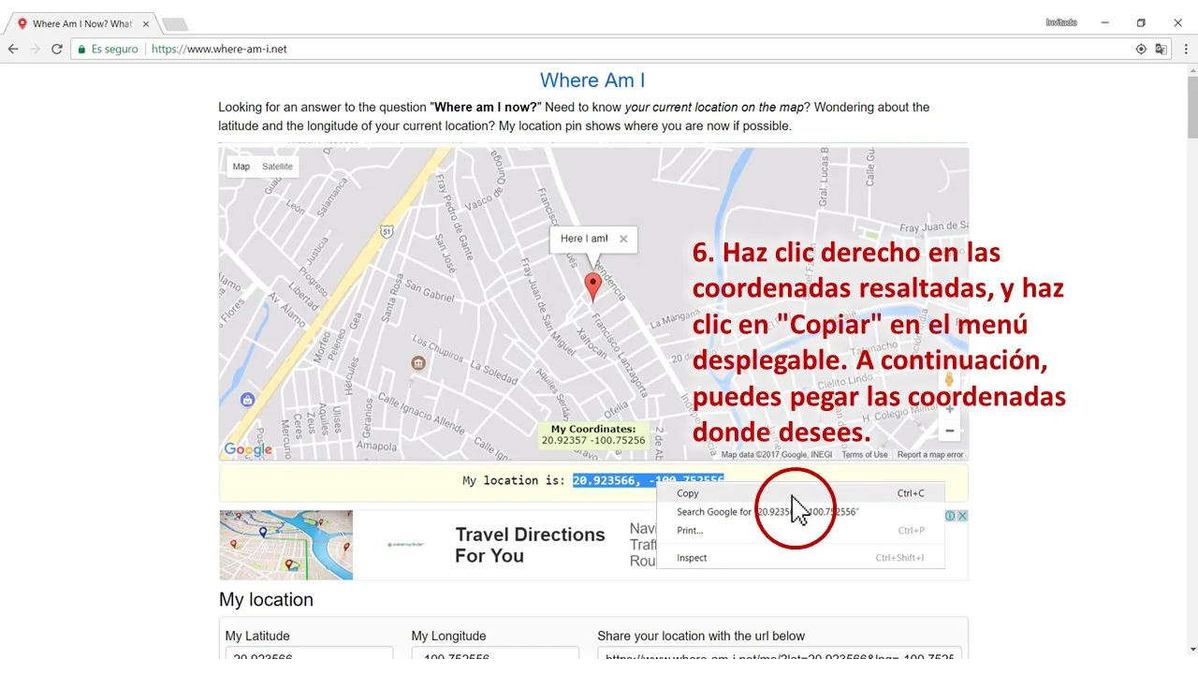Screen dimensions: 1198x674
Task: Select Inspect from the context menu
Action: point(800,558)
